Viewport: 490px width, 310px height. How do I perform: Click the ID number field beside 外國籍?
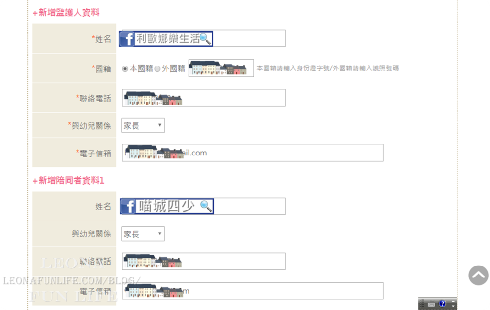221,68
